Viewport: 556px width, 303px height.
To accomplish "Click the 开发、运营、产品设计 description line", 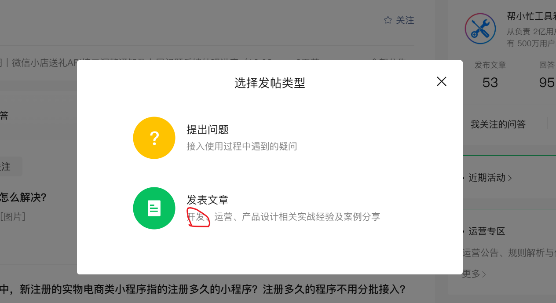I will tap(283, 217).
